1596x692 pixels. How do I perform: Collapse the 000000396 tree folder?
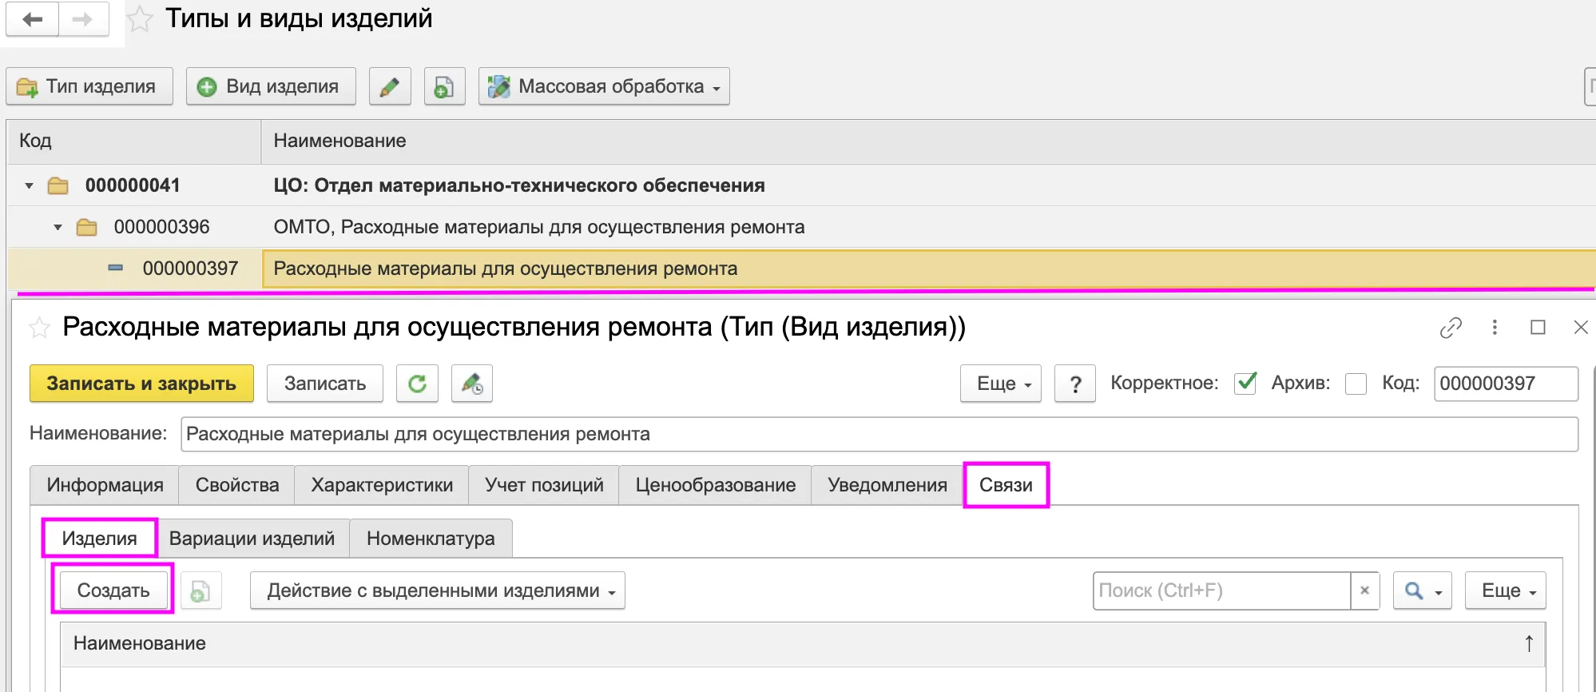pos(58,227)
